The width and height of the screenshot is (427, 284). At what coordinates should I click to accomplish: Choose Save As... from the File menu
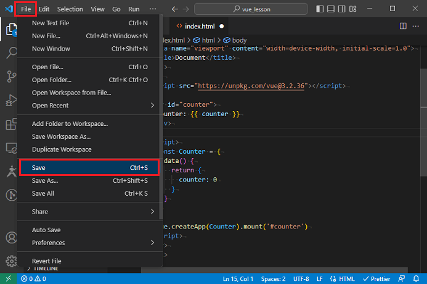point(90,180)
